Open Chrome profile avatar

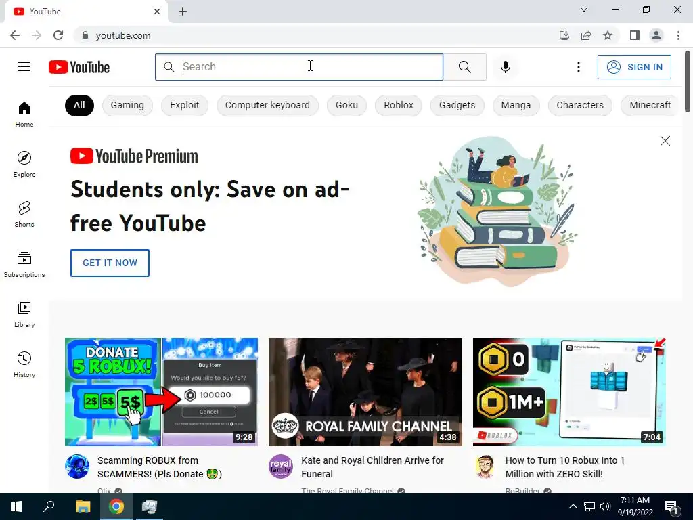[x=656, y=35]
